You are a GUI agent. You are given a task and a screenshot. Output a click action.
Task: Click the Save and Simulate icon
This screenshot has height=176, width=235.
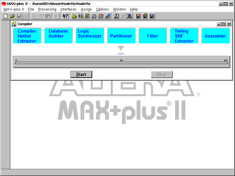coord(152,16)
